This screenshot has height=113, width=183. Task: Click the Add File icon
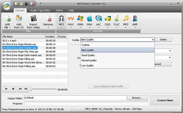[x=8, y=18]
